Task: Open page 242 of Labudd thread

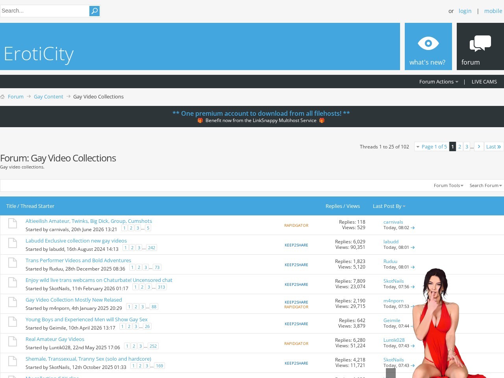Action: click(x=152, y=248)
